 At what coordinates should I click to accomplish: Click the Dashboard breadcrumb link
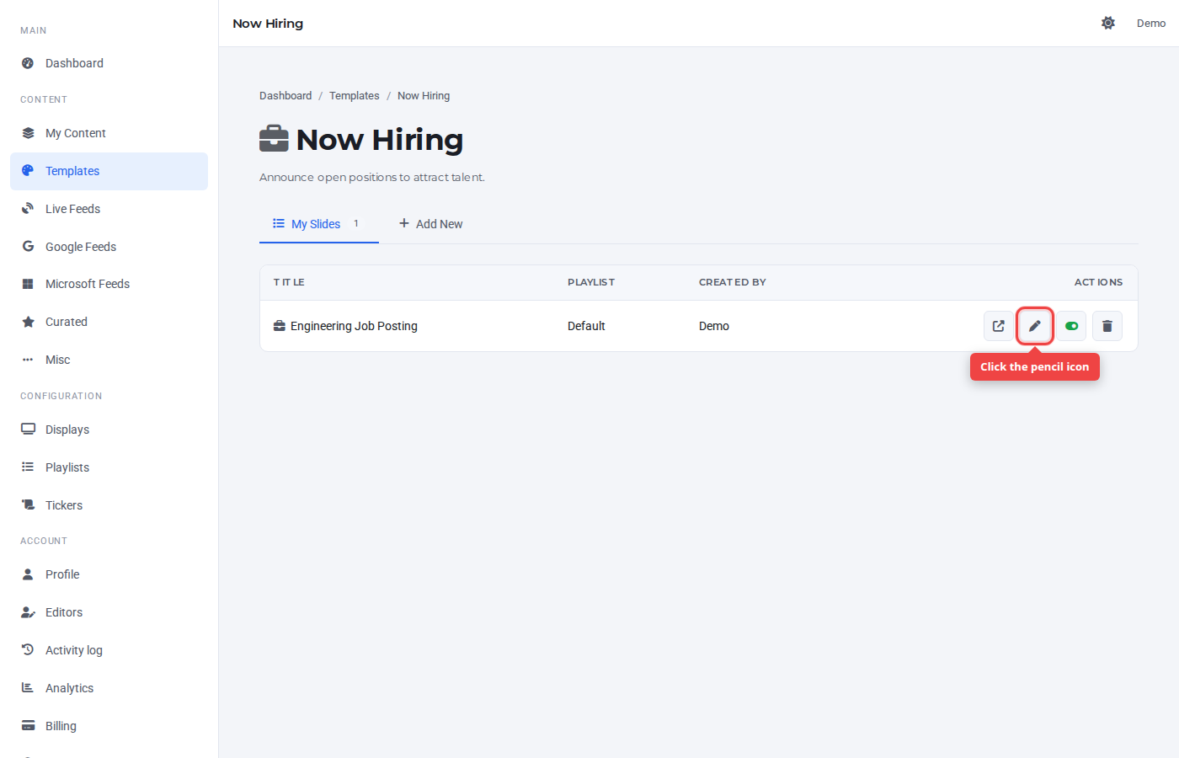point(285,96)
